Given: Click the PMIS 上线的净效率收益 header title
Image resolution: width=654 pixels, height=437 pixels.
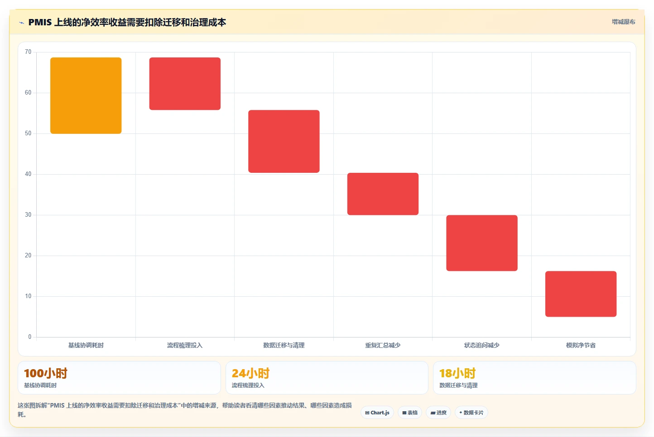Looking at the screenshot, I should 127,22.
